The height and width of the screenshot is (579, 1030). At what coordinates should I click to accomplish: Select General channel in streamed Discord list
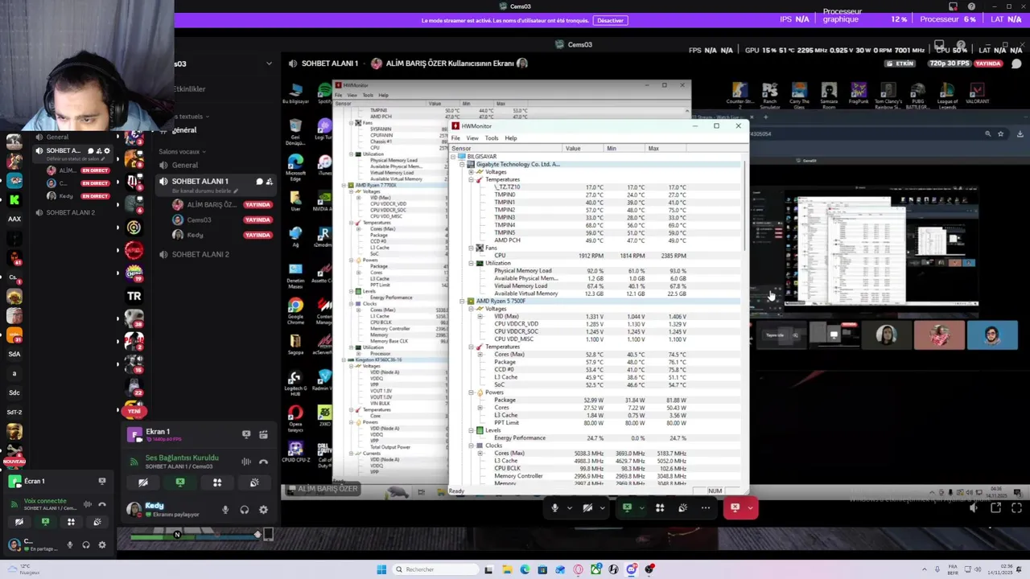(x=184, y=165)
